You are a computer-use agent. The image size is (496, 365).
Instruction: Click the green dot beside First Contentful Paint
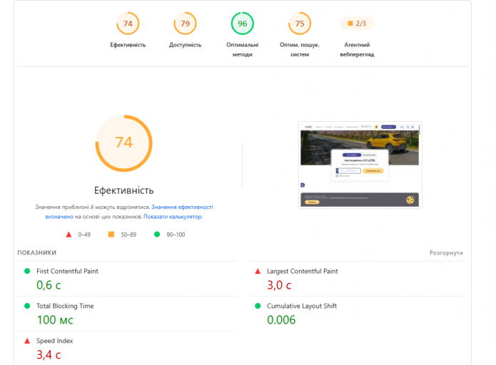tap(27, 271)
